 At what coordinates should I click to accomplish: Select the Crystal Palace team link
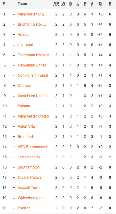pyautogui.click(x=30, y=178)
